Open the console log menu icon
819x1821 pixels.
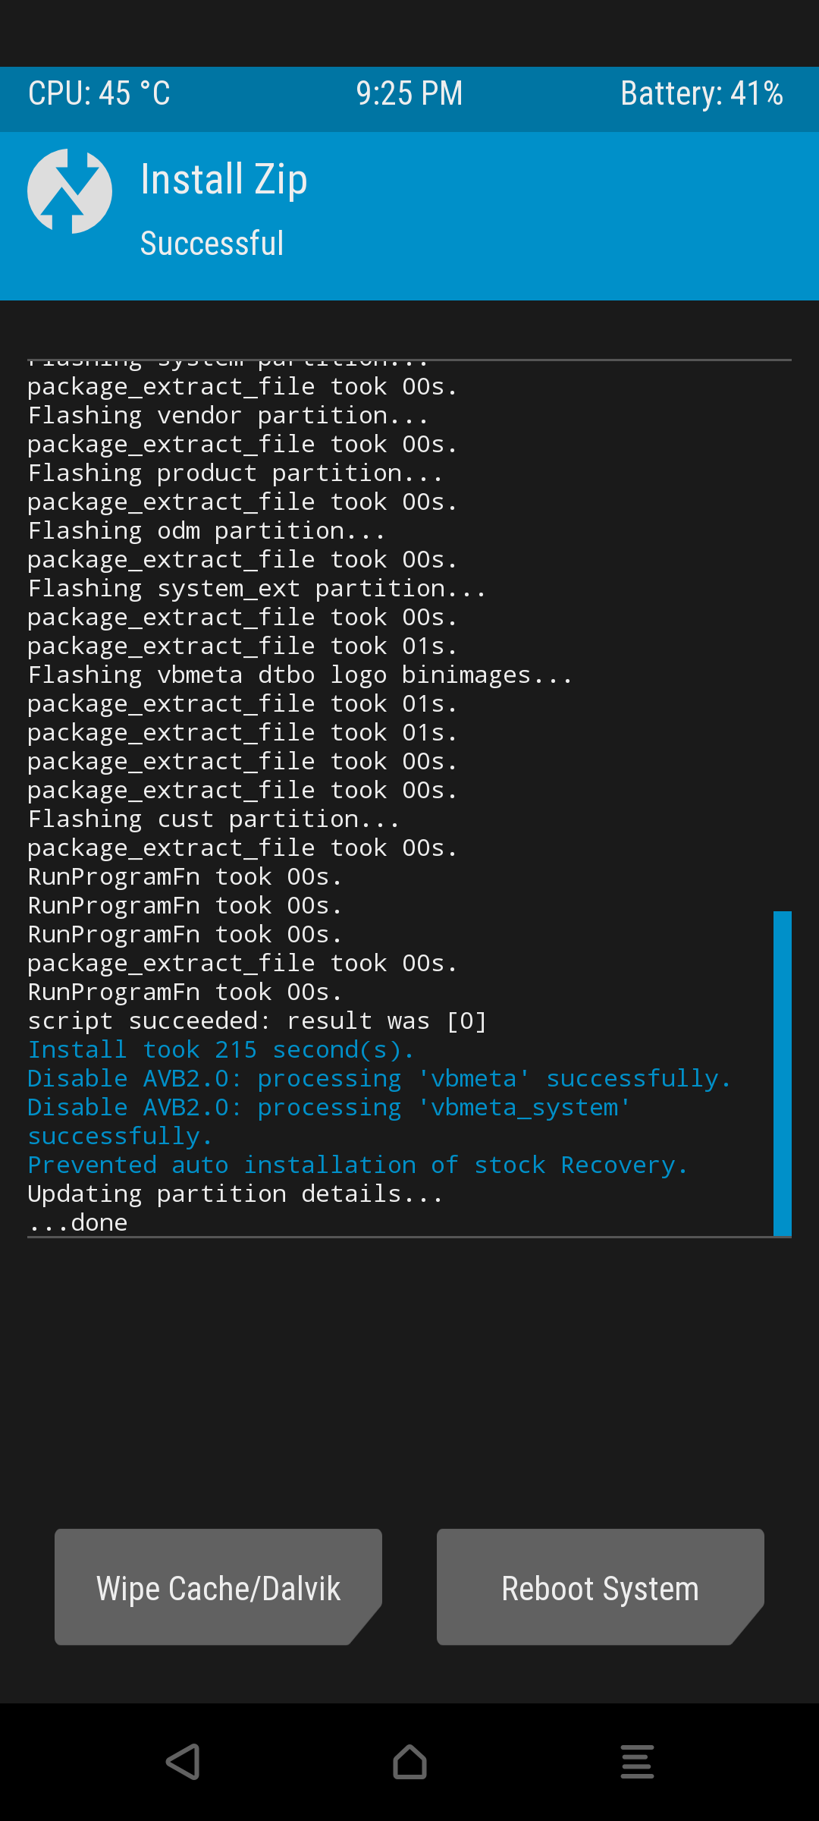pyautogui.click(x=637, y=1762)
